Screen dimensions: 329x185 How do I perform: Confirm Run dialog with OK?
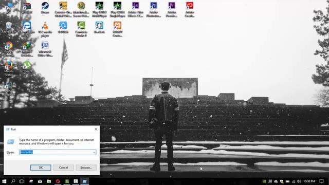click(41, 168)
